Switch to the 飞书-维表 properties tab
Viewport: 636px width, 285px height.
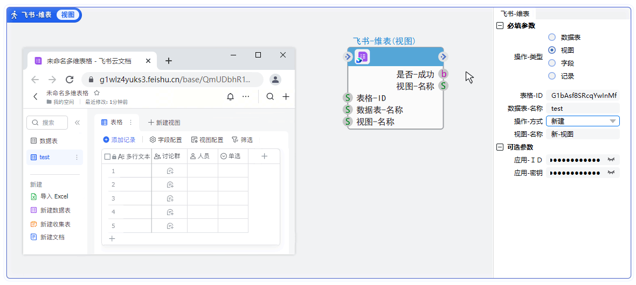pos(515,14)
